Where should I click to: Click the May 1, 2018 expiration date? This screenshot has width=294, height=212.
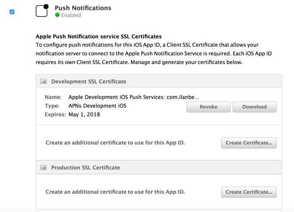pos(84,114)
